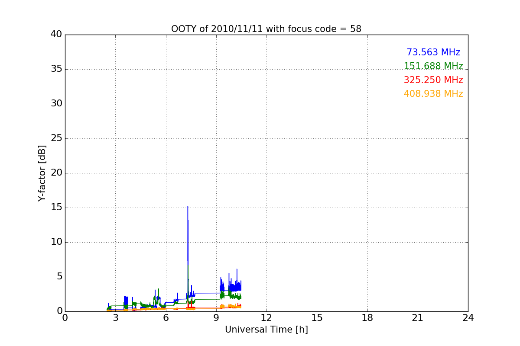Click the Universal Time [h] axis label
The image size is (520, 346).
coord(266,330)
